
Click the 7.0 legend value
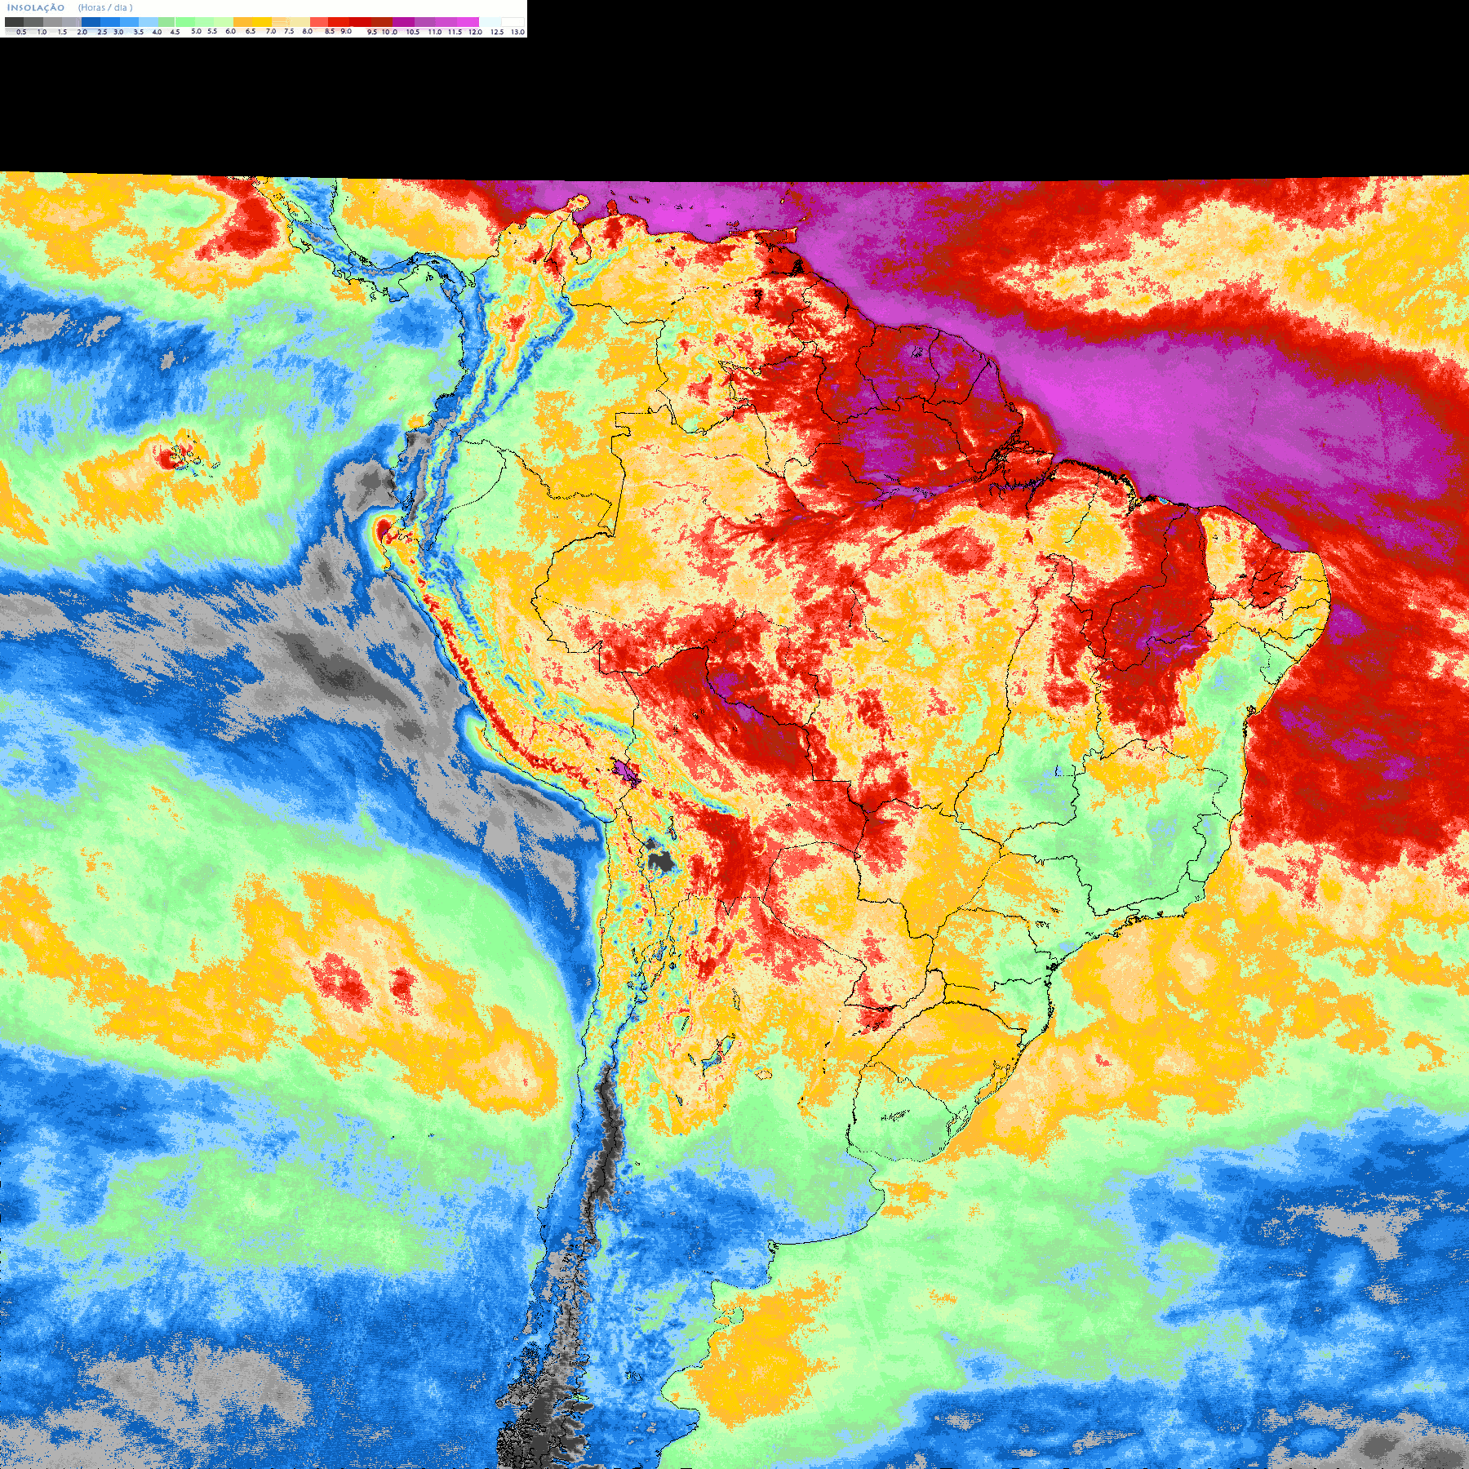point(271,31)
